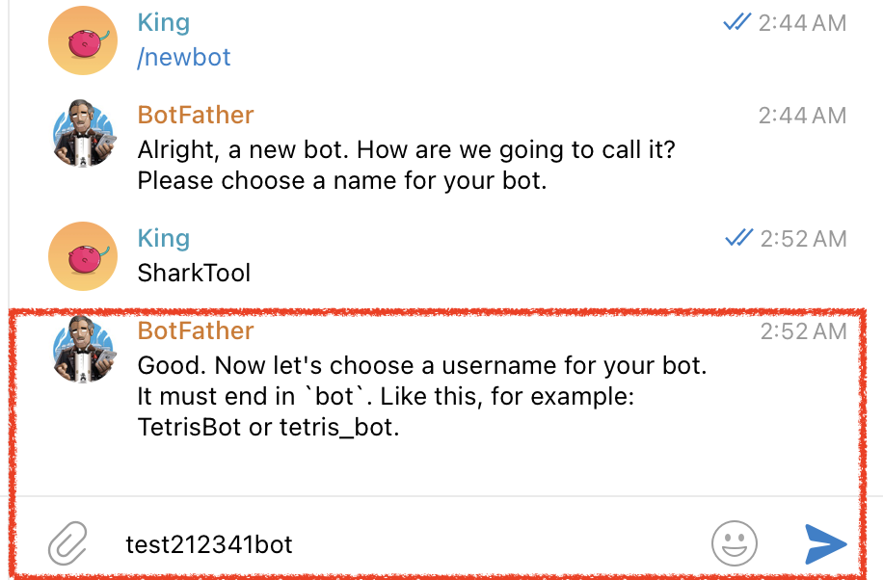Screen dimensions: 883x580
Task: Click the 2:52 AM timestamp on BotFather's message
Action: click(803, 331)
